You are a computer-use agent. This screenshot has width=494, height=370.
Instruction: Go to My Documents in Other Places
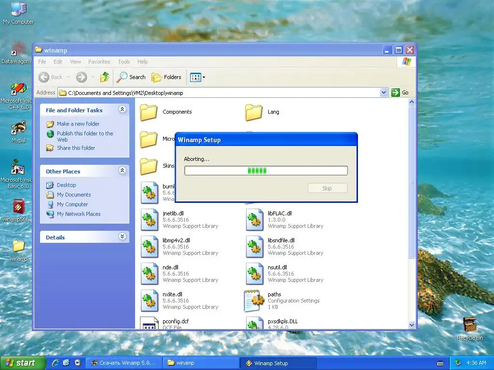pos(74,195)
